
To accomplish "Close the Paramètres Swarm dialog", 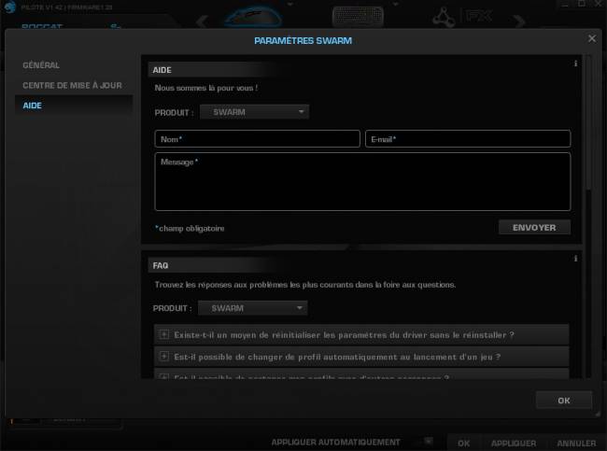I will [x=591, y=38].
